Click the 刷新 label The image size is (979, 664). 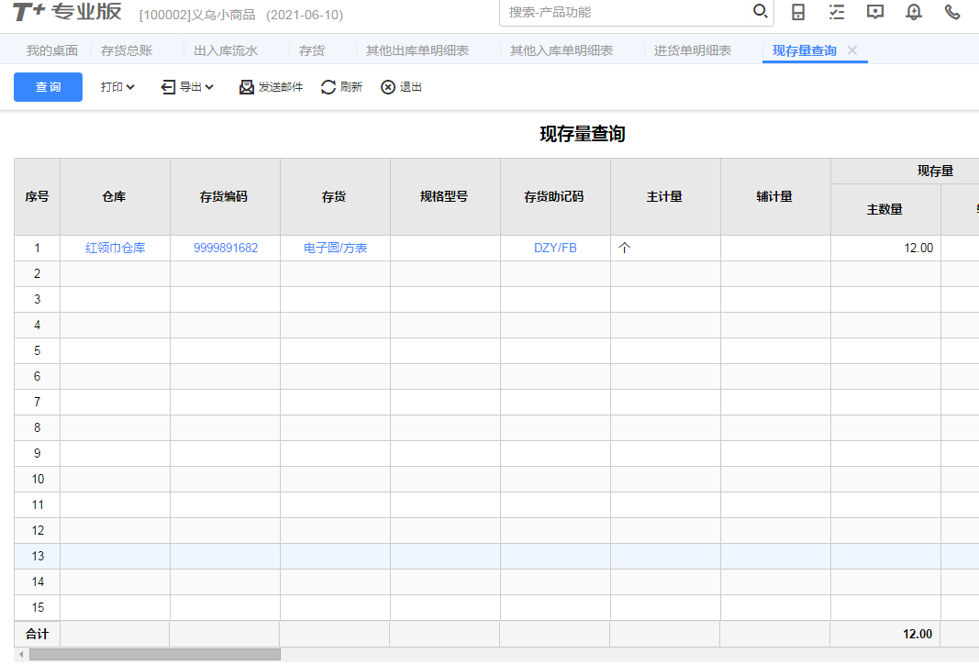pyautogui.click(x=351, y=87)
